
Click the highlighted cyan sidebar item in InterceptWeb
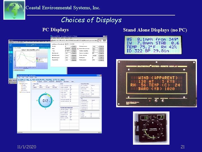(x=11, y=52)
